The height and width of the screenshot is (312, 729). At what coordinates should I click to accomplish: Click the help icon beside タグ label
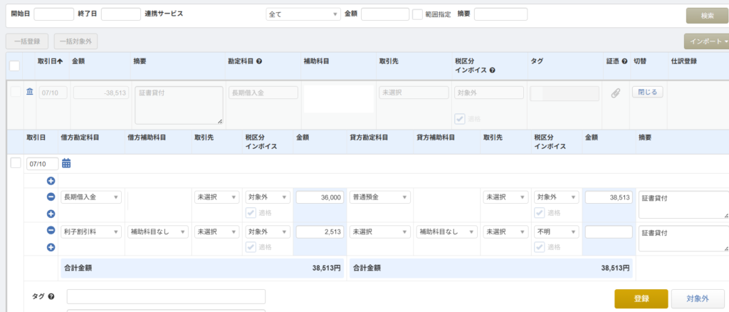(51, 296)
